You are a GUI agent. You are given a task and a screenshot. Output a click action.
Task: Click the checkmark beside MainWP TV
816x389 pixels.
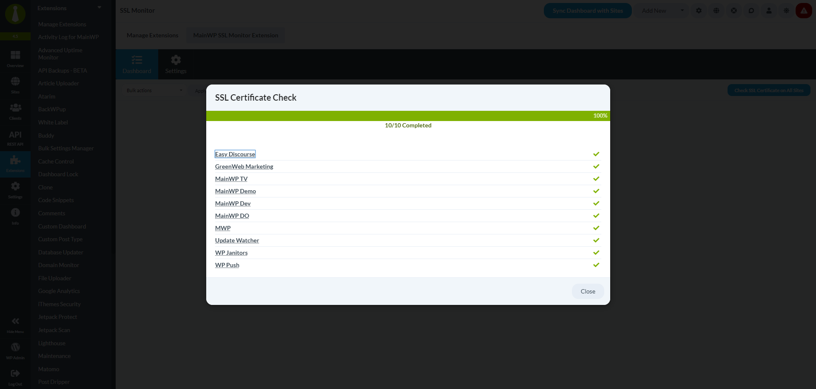(x=596, y=179)
